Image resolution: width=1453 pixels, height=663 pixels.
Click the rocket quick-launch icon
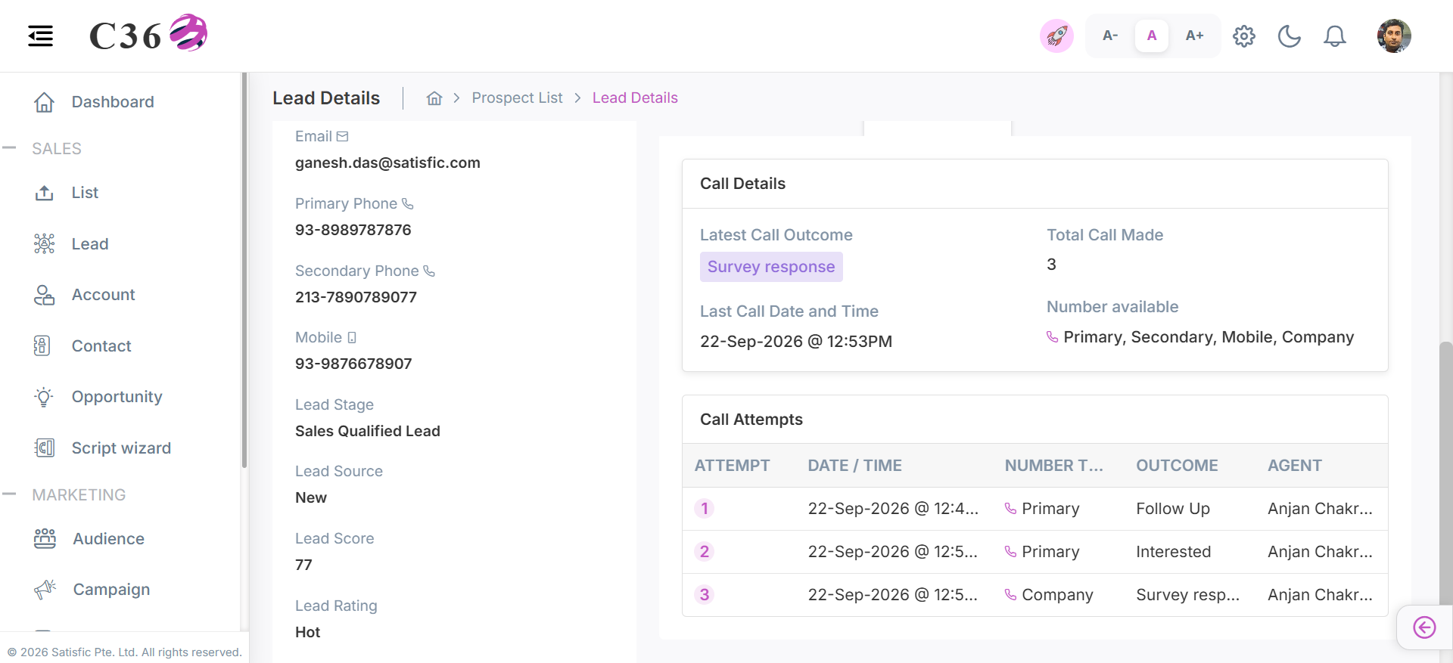pos(1056,36)
